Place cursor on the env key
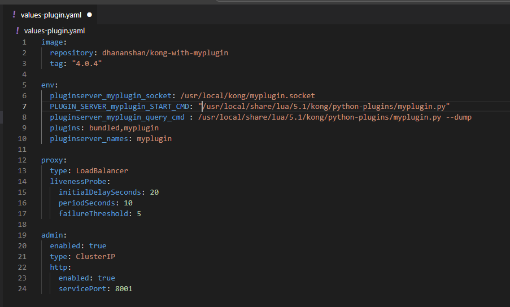Screen dimensions: 510x307 pos(47,85)
